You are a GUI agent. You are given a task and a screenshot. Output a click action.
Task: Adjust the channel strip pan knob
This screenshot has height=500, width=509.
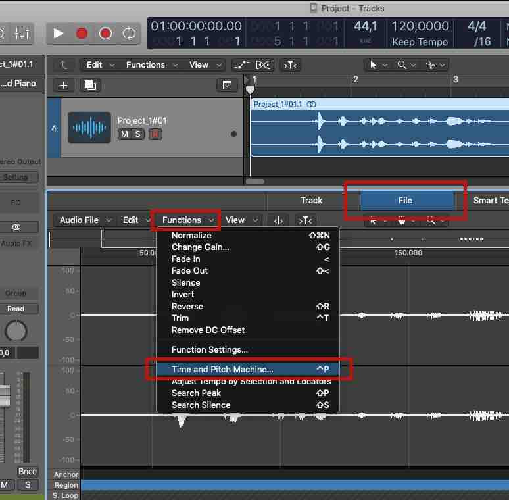coord(16,331)
